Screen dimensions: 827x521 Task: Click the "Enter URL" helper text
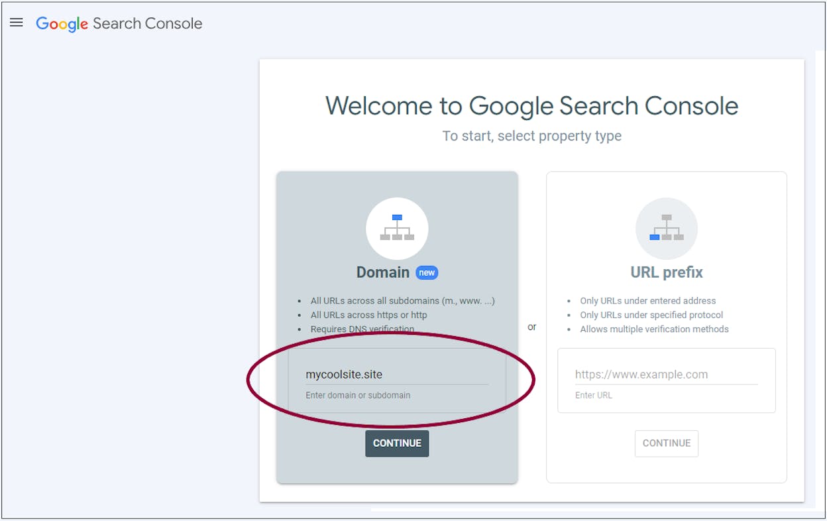click(x=594, y=395)
